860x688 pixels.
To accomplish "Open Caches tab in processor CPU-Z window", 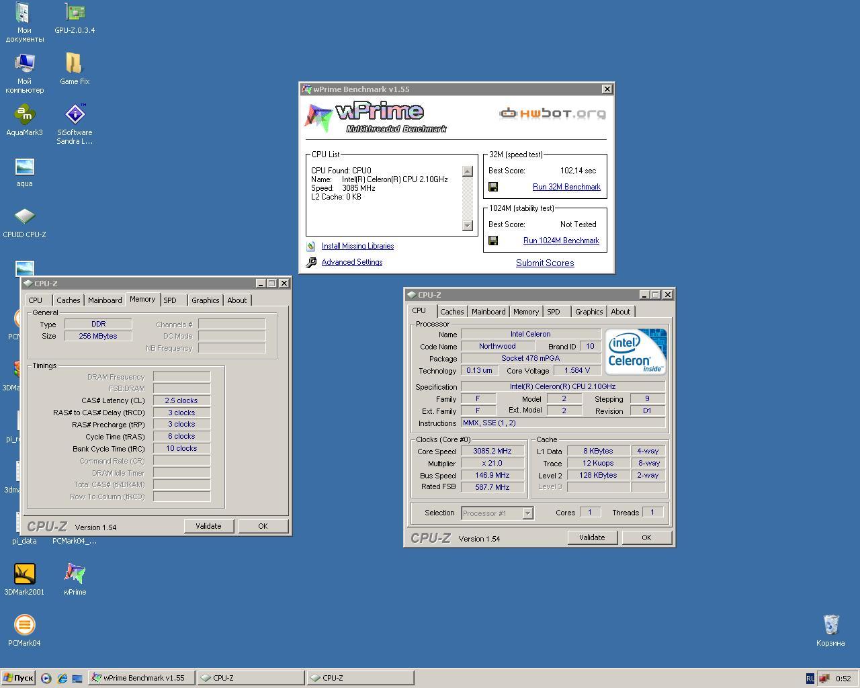I will tap(451, 312).
